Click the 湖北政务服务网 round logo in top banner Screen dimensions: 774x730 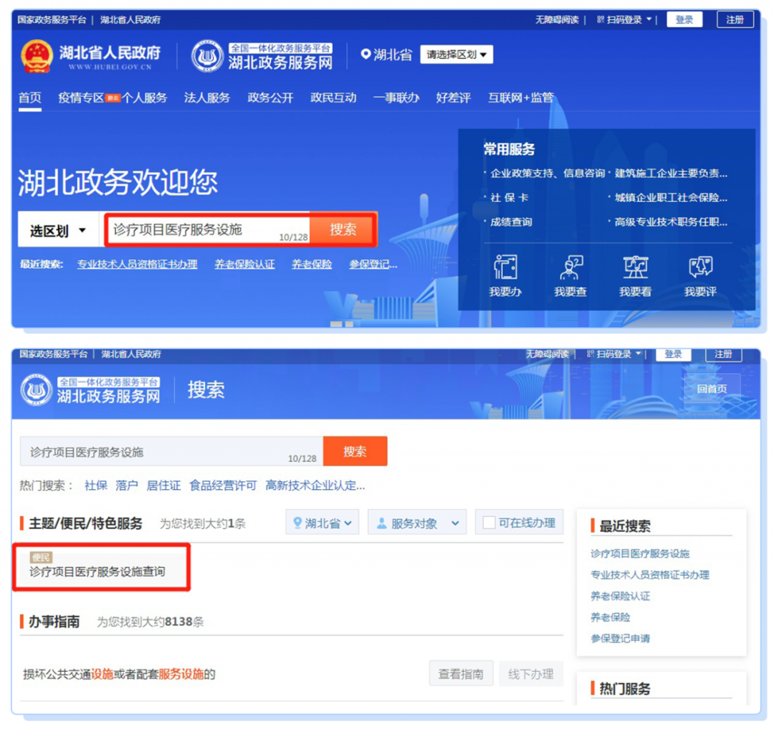click(x=207, y=57)
